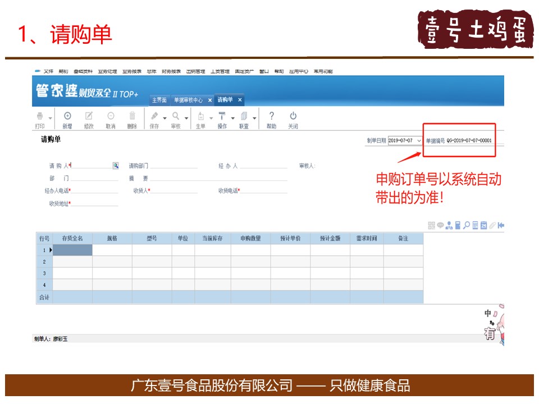Viewport: 539px width, 404px height.
Task: Expand the 制单日期 date dropdown
Action: coord(419,140)
